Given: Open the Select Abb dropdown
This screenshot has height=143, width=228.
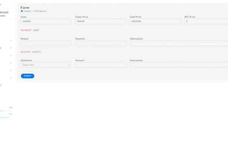Looking at the screenshot, I should (46, 65).
